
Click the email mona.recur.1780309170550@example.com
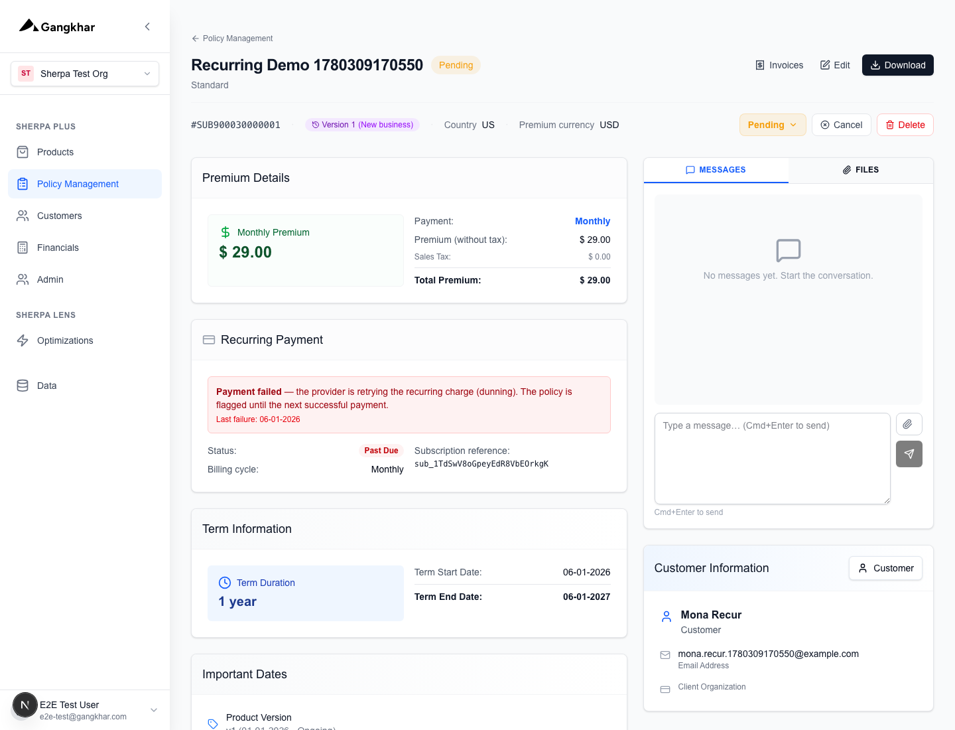click(768, 654)
